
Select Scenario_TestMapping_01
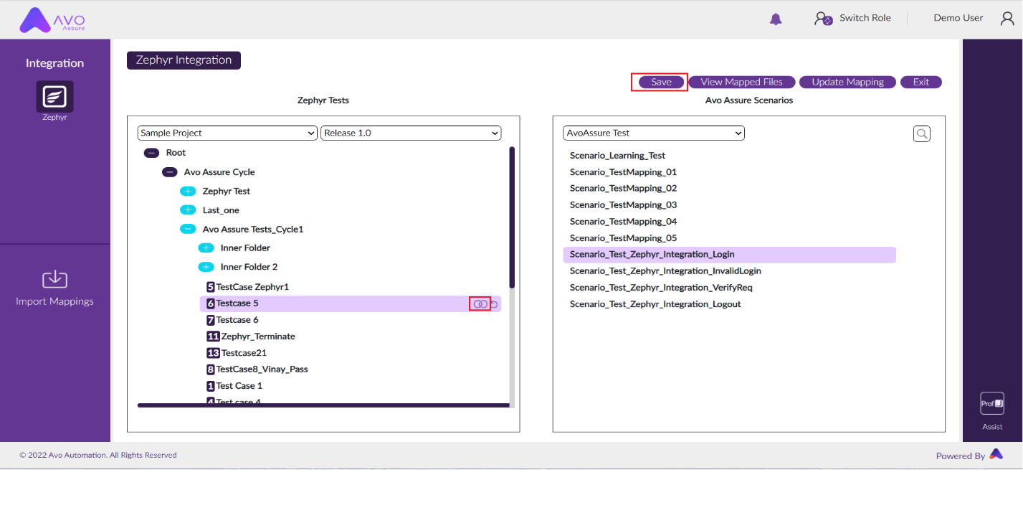623,172
